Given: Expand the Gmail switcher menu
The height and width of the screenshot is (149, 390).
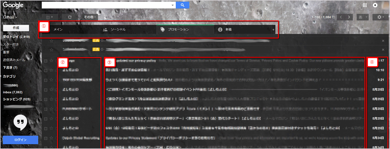Looking at the screenshot, I should click(10, 17).
